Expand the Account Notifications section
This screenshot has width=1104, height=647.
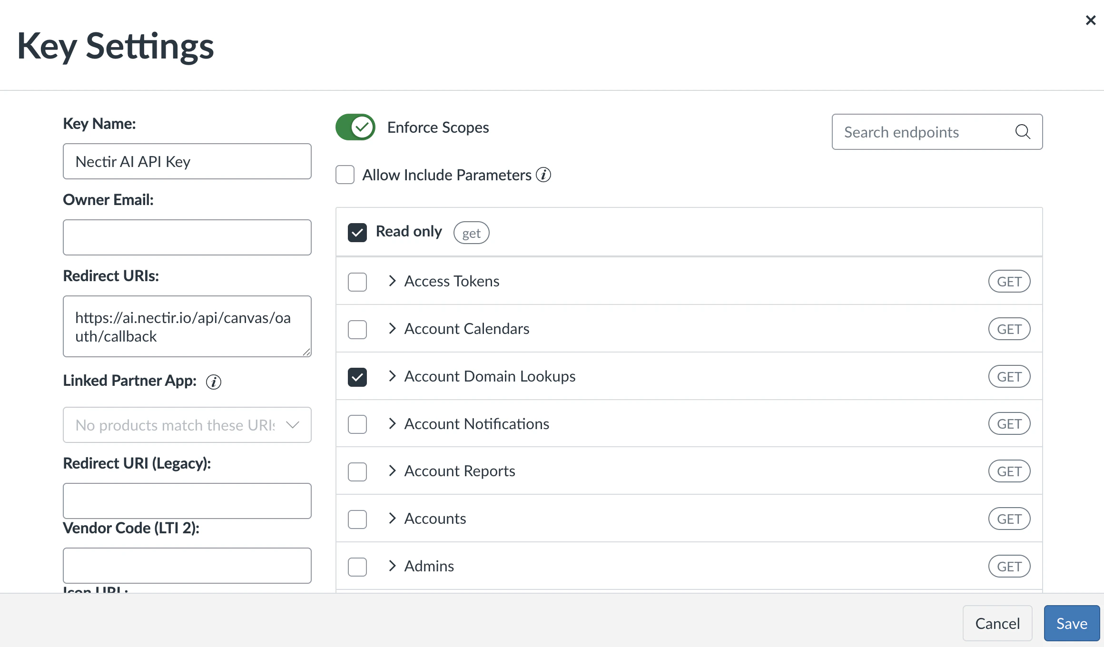click(x=393, y=424)
